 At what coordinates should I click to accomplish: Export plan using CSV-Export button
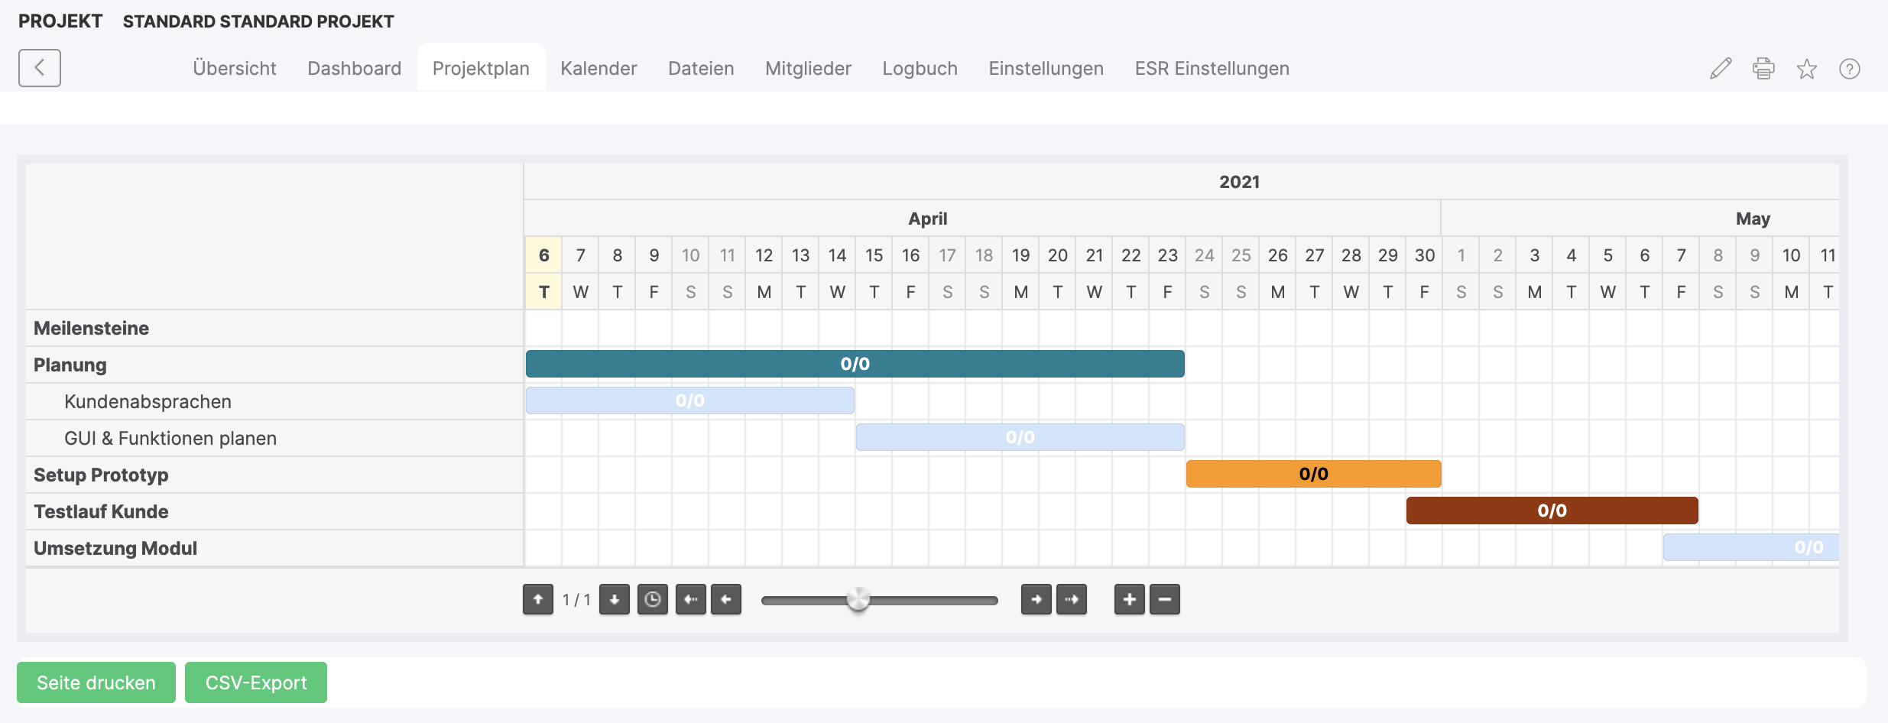(256, 682)
